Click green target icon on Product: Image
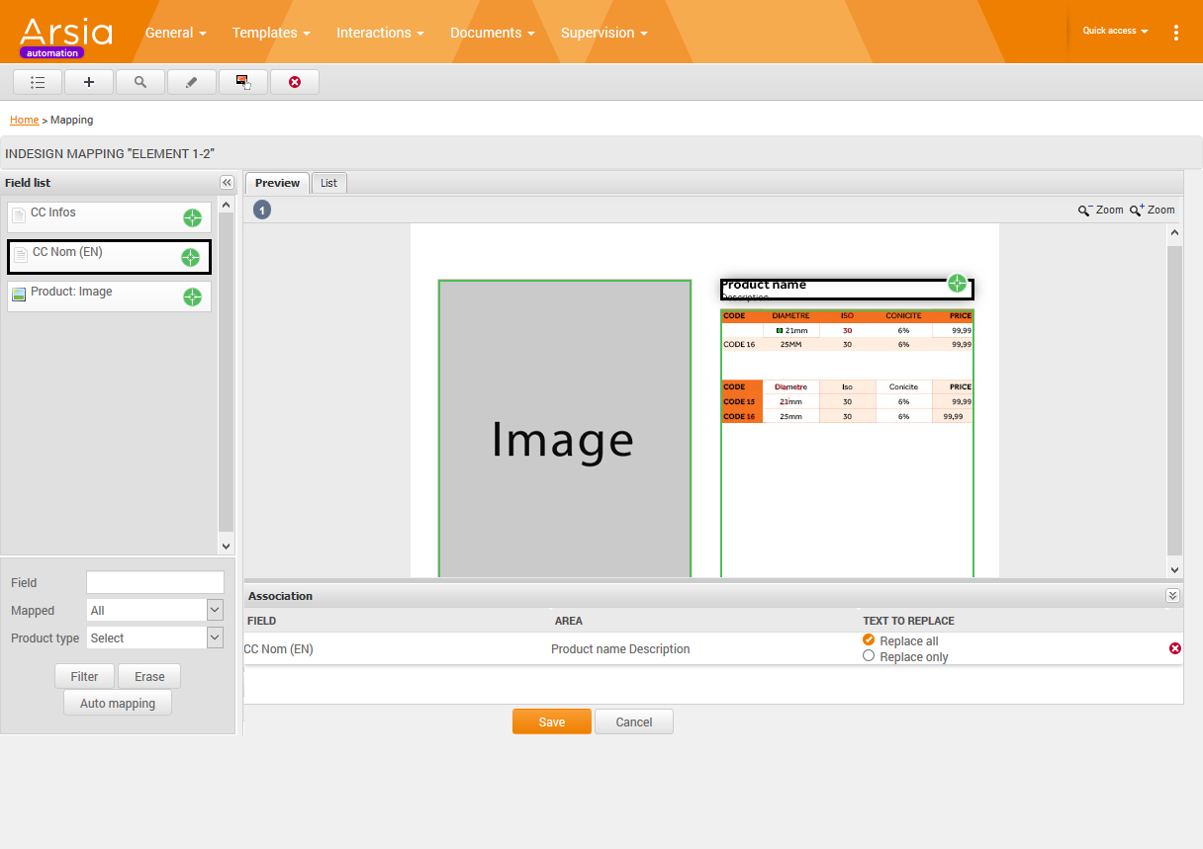This screenshot has width=1203, height=849. 192,297
